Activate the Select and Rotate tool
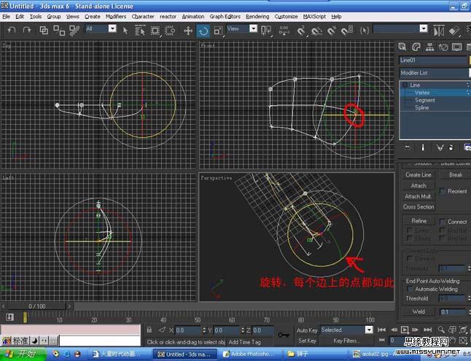471x361 pixels. (x=203, y=31)
